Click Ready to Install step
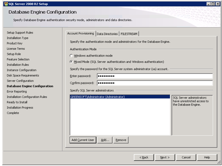Screen dimensions: 222x166 click(x=17, y=102)
